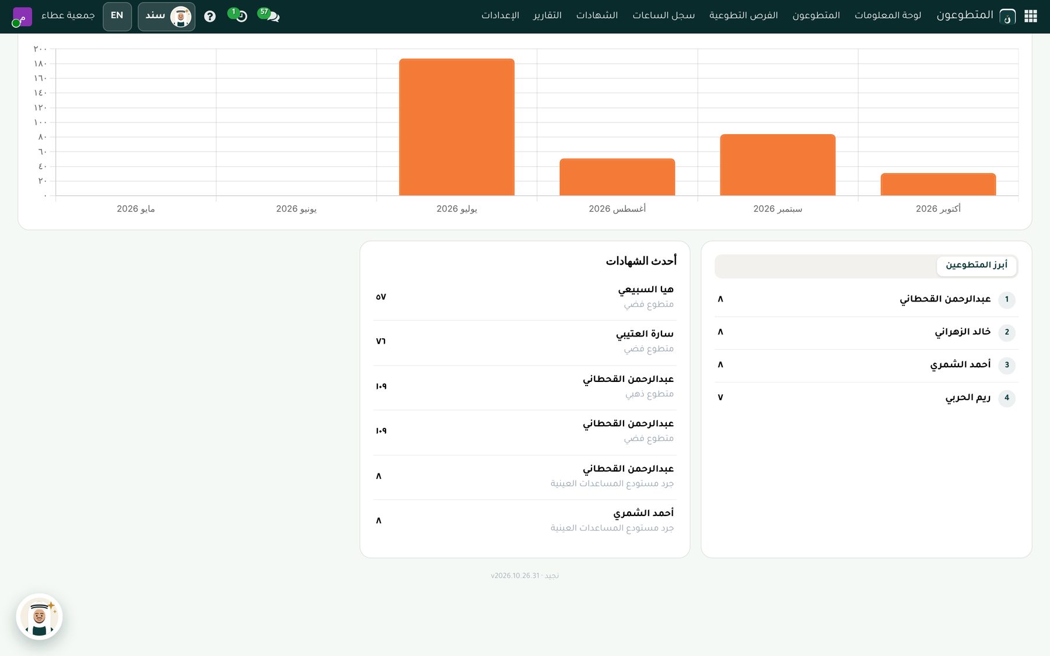This screenshot has width=1050, height=656.
Task: Click rank badge 4 in top volunteers
Action: 1007,398
